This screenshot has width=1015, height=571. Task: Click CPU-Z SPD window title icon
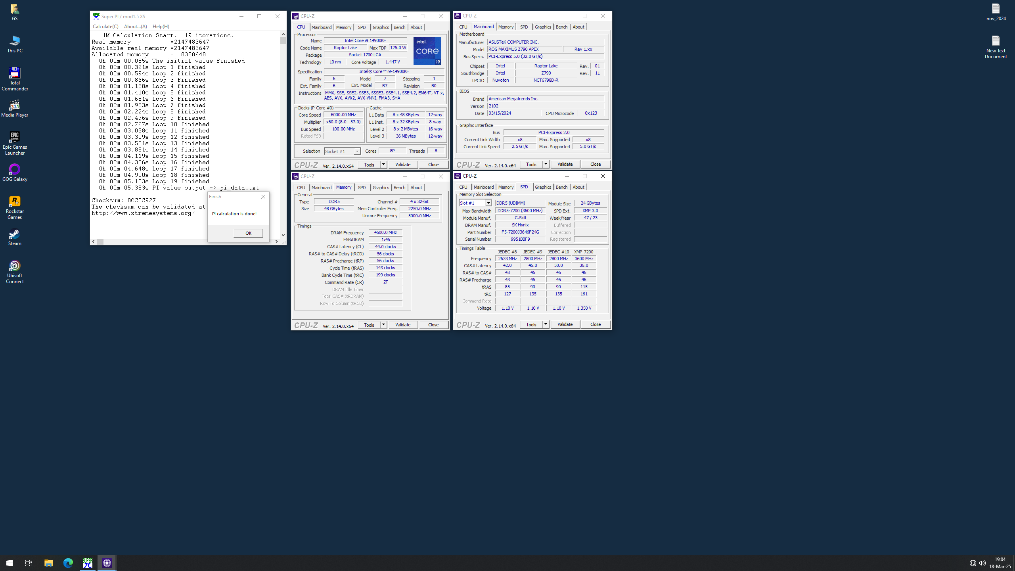[x=458, y=176]
